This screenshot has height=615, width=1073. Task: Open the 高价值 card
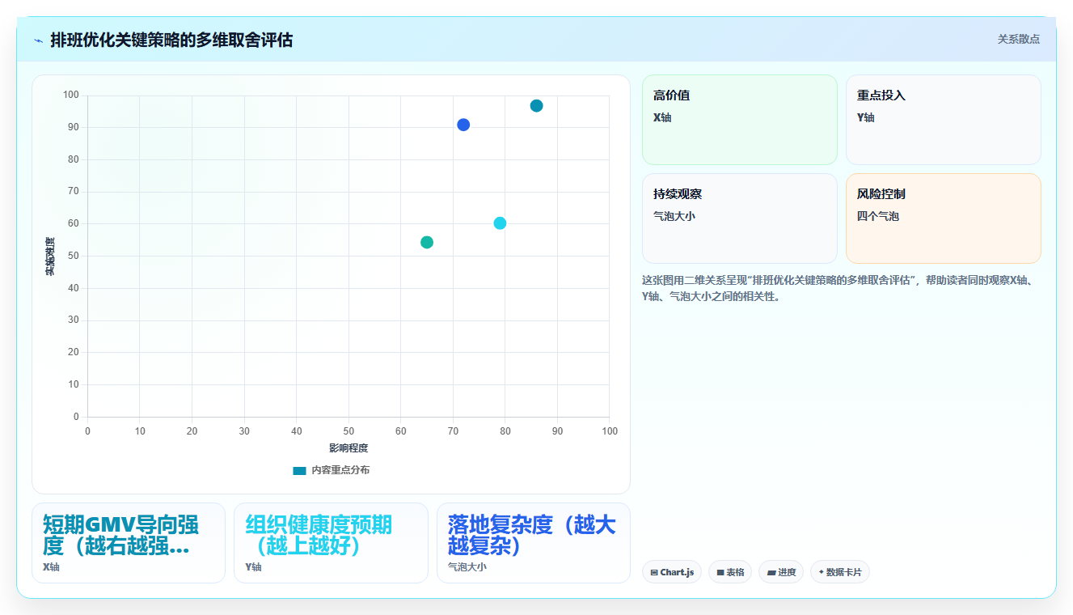click(x=739, y=120)
